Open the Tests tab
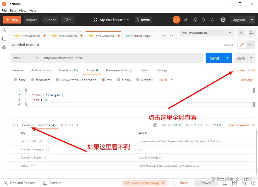Screen dimensions: 258x187 click(x=144, y=70)
